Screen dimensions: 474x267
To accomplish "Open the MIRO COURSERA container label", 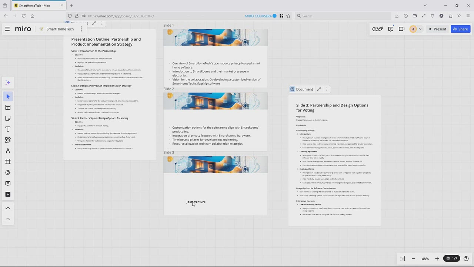I will [x=261, y=16].
